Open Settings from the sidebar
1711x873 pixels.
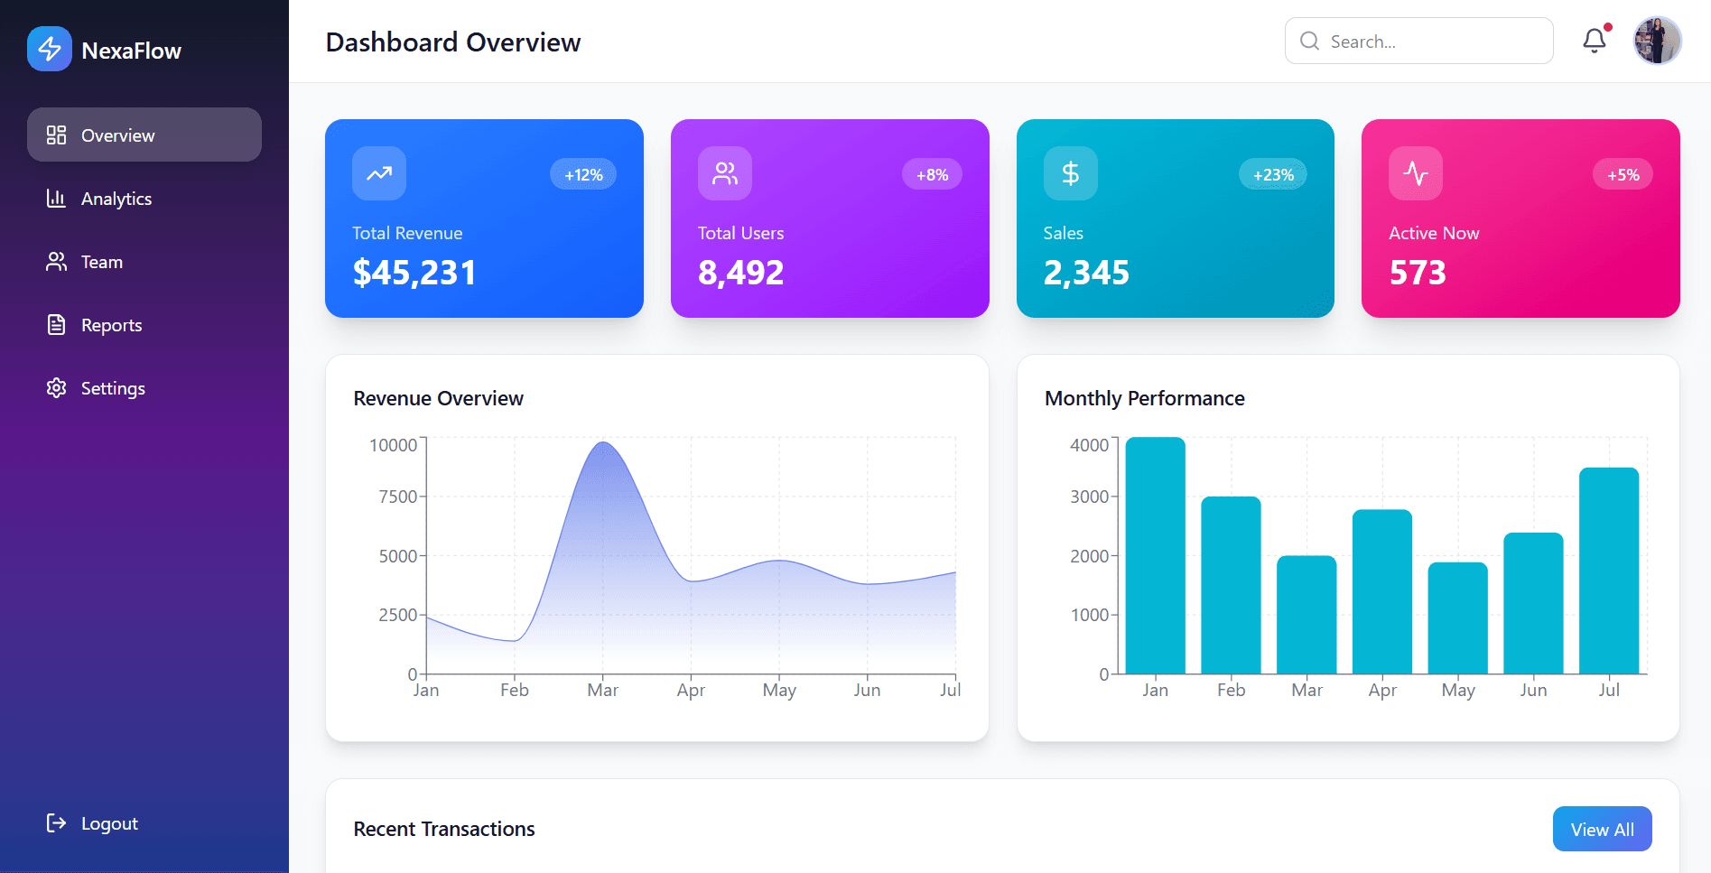(144, 387)
